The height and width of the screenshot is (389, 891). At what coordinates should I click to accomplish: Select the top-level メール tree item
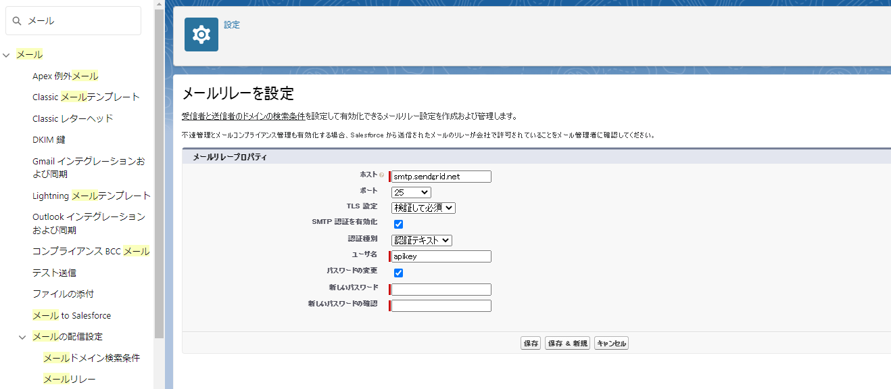coord(30,54)
